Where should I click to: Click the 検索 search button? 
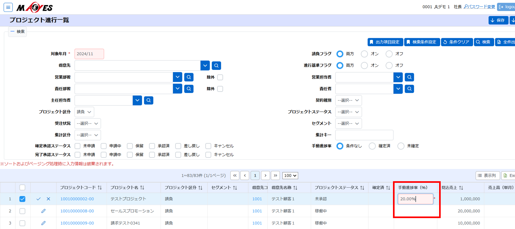pyautogui.click(x=484, y=42)
